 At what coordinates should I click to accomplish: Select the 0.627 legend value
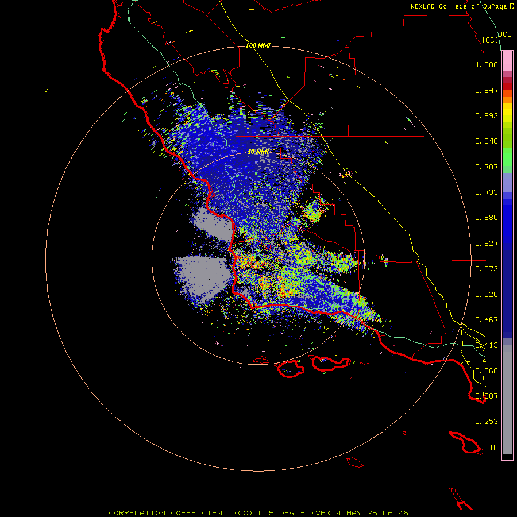point(487,244)
